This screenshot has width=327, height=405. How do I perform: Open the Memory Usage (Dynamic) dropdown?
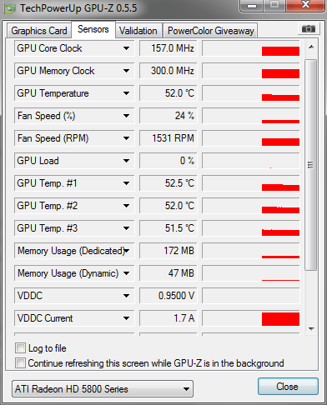point(126,273)
